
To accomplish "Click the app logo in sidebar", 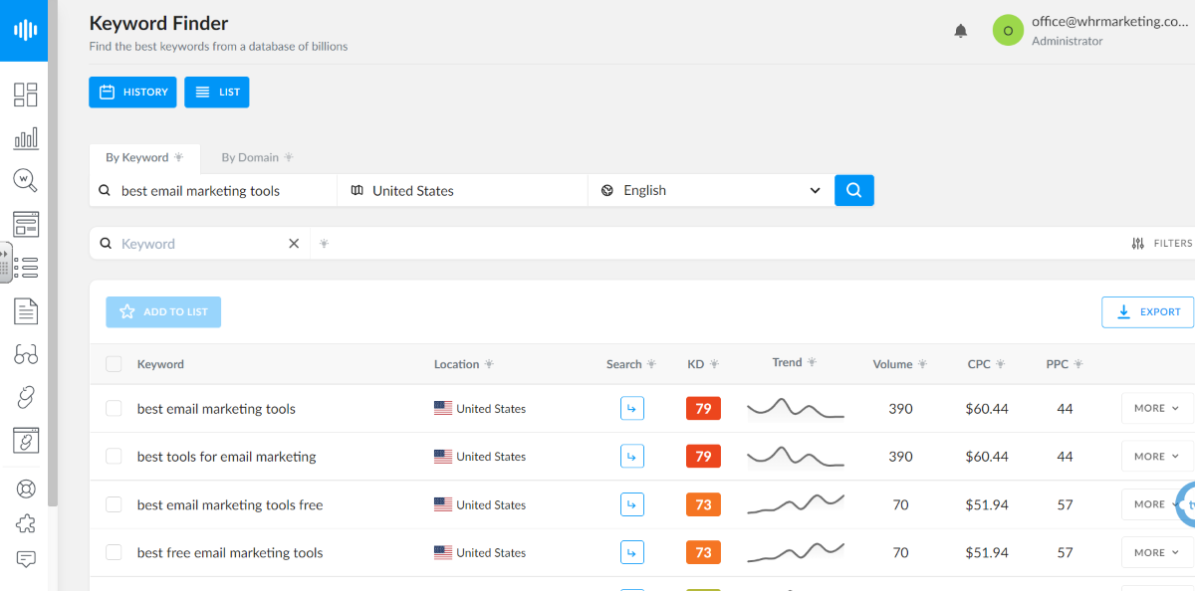I will [24, 29].
